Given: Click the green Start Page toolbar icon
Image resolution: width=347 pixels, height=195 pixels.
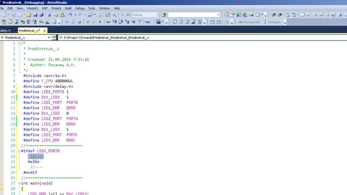Looking at the screenshot, I should pos(239,15).
